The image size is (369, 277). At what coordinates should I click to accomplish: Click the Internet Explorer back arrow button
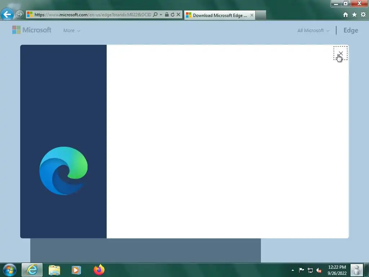(7, 14)
